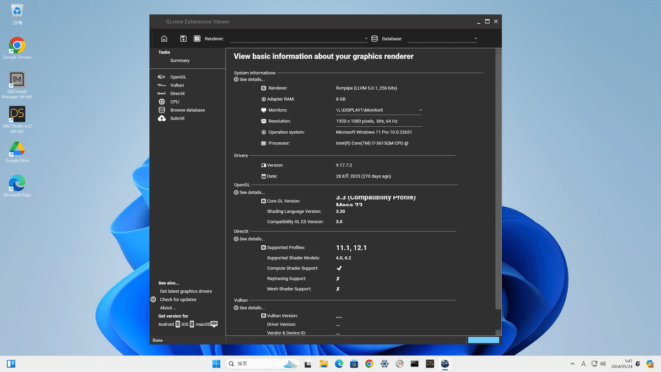The image size is (661, 372).
Task: Expand the Monitors combo box
Action: click(x=379, y=110)
